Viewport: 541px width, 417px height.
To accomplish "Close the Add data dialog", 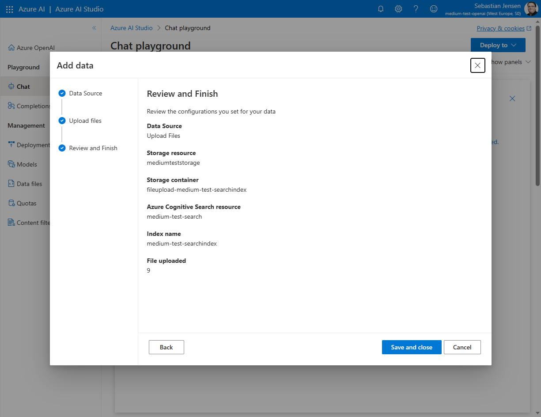I will coord(477,65).
